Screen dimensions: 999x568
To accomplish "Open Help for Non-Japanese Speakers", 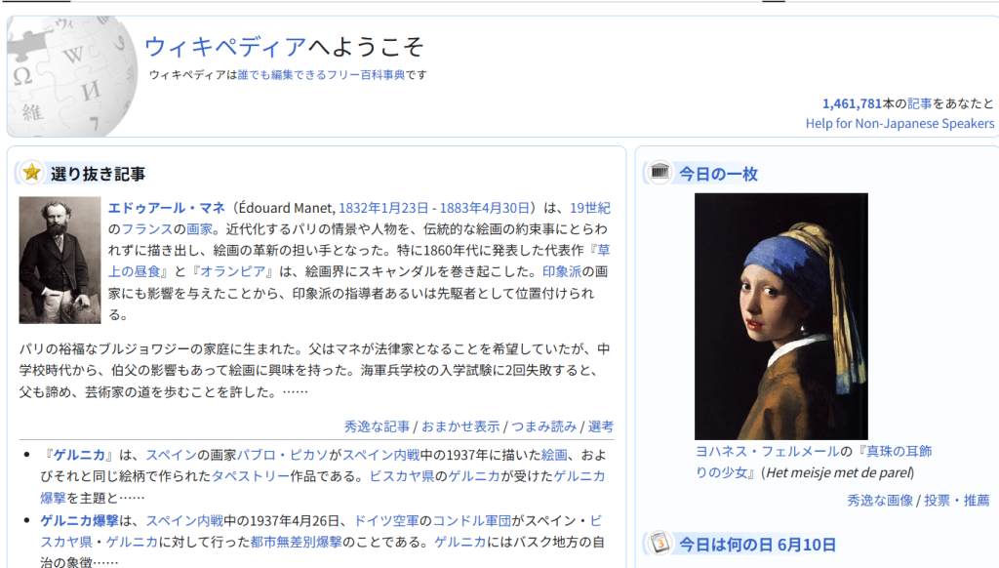I will [x=899, y=124].
